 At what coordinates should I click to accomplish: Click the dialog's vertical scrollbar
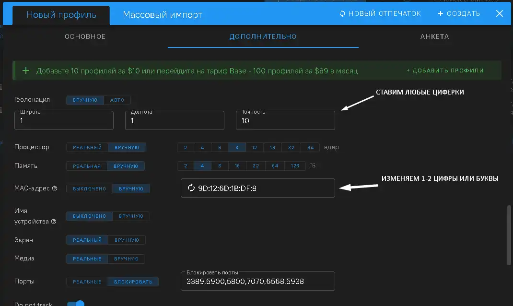click(509, 235)
